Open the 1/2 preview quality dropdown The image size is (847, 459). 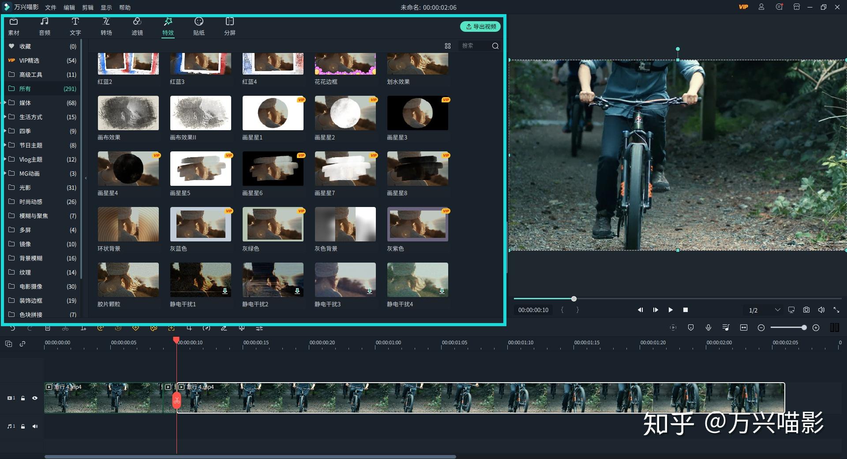[764, 310]
